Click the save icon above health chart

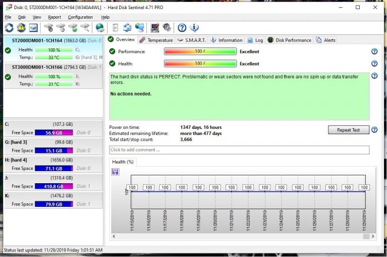[115, 172]
